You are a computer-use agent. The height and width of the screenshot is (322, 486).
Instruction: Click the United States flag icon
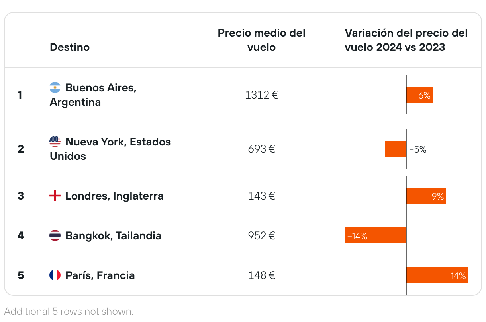(55, 142)
